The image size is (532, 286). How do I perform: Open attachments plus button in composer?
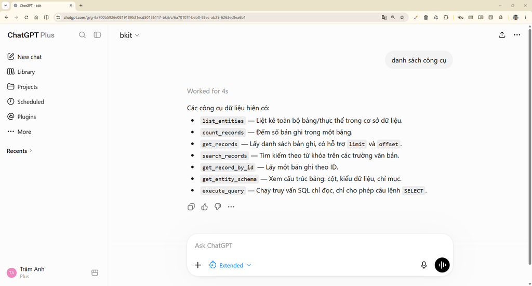(x=198, y=265)
